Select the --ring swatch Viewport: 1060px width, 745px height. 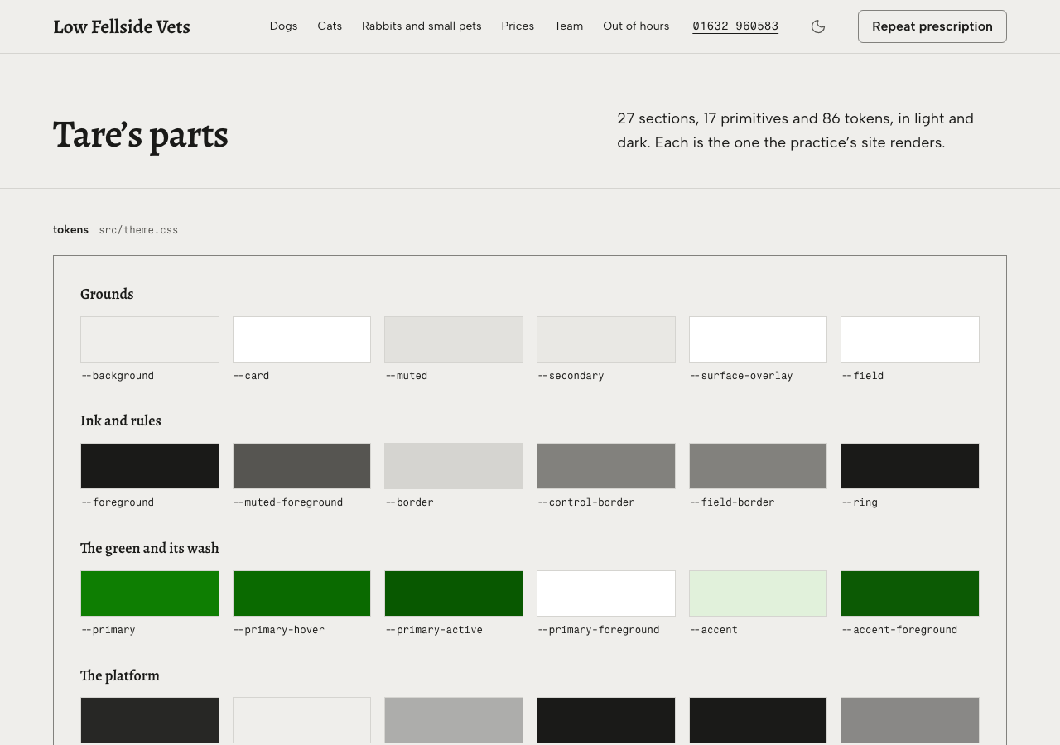click(910, 466)
